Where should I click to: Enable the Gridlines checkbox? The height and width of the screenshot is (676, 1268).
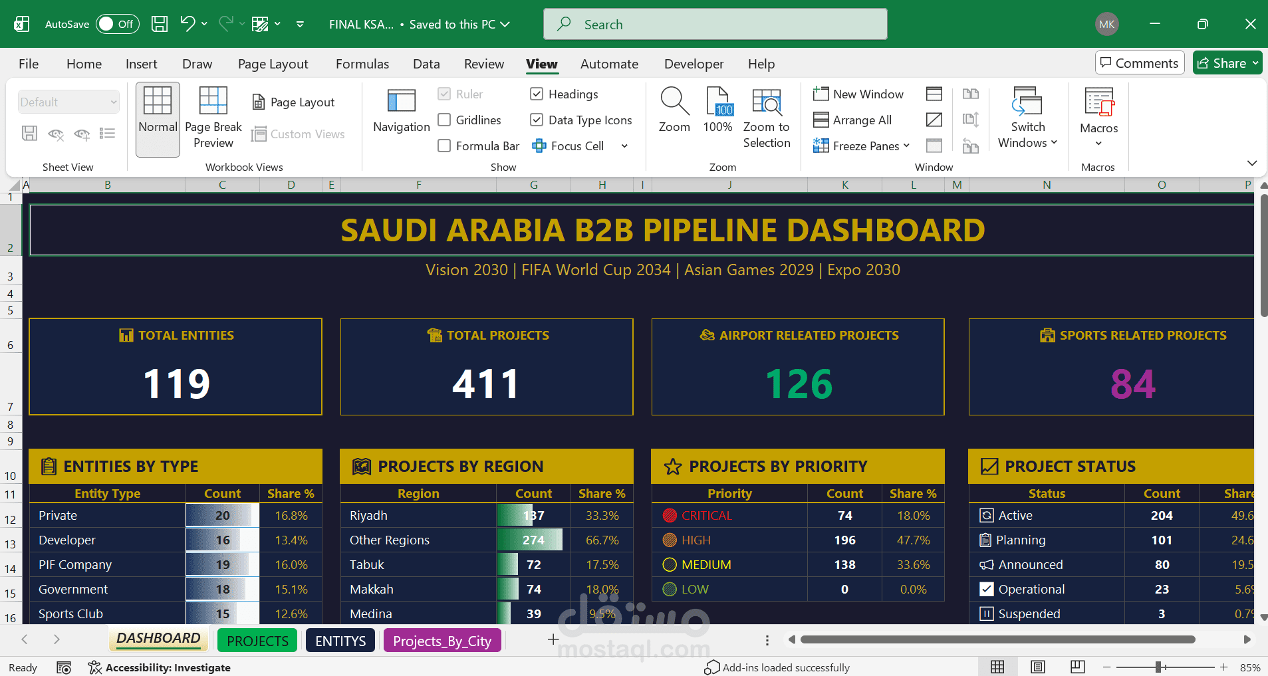(x=444, y=120)
